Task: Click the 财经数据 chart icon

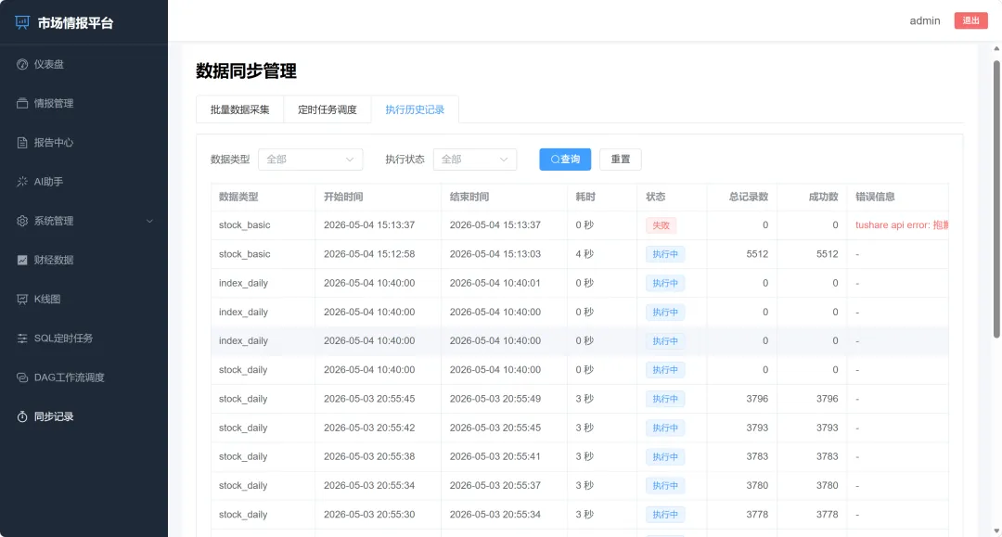Action: pyautogui.click(x=22, y=260)
